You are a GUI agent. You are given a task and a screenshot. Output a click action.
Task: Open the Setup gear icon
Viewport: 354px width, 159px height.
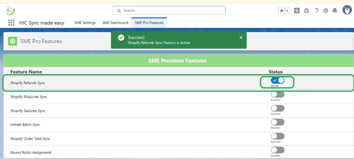[326, 10]
